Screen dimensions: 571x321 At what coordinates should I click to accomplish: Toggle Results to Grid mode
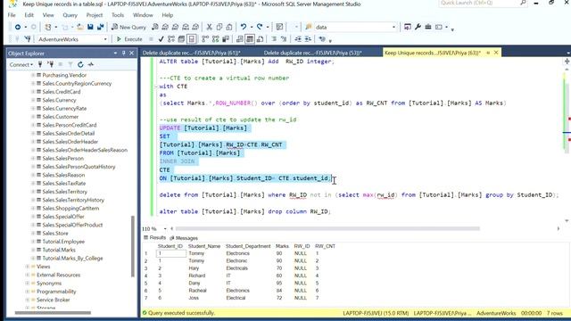[250, 39]
